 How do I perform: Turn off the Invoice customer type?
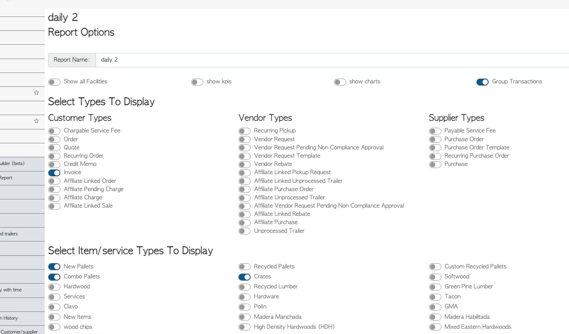click(54, 173)
